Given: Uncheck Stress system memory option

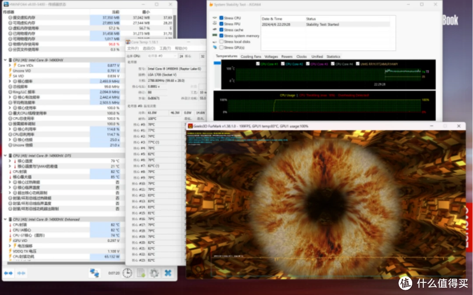Looking at the screenshot, I should click(222, 35).
